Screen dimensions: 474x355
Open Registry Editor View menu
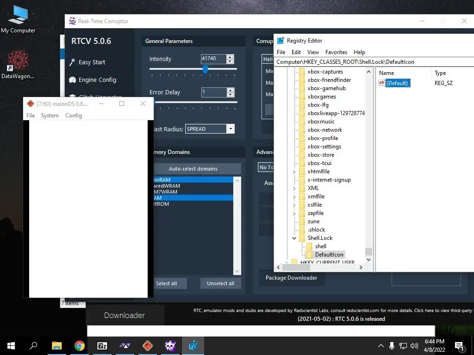pyautogui.click(x=313, y=52)
